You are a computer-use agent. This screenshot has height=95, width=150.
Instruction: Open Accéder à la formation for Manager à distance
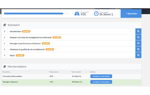pos(101,82)
